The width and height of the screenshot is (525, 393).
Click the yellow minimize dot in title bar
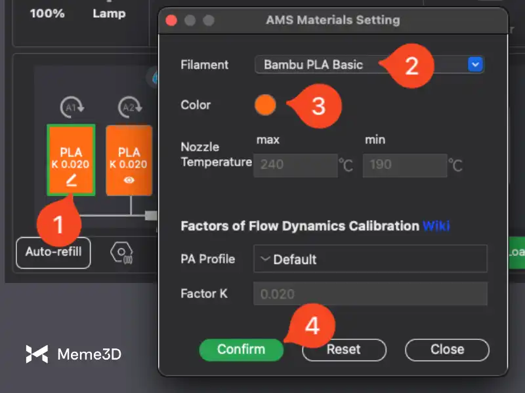[190, 20]
